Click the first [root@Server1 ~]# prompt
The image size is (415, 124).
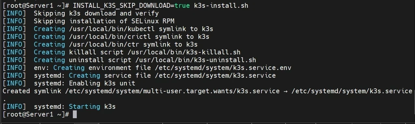point(36,6)
